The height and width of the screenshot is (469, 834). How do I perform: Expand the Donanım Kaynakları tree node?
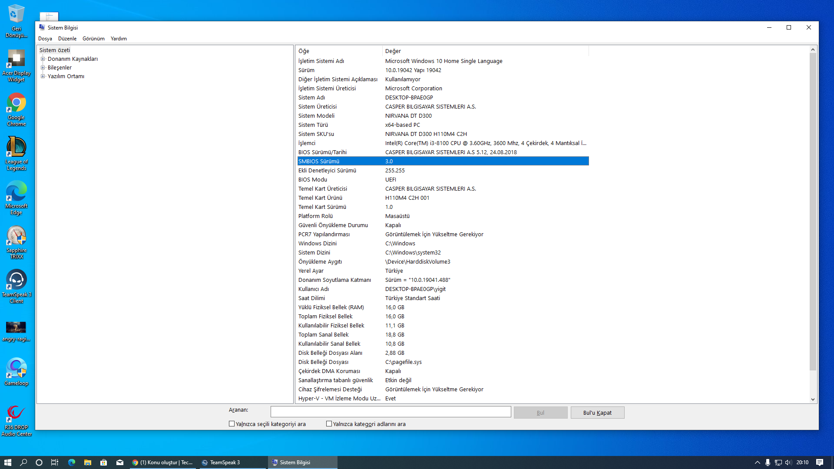(x=43, y=59)
